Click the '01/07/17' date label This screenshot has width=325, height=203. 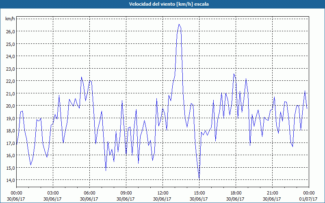point(308,199)
